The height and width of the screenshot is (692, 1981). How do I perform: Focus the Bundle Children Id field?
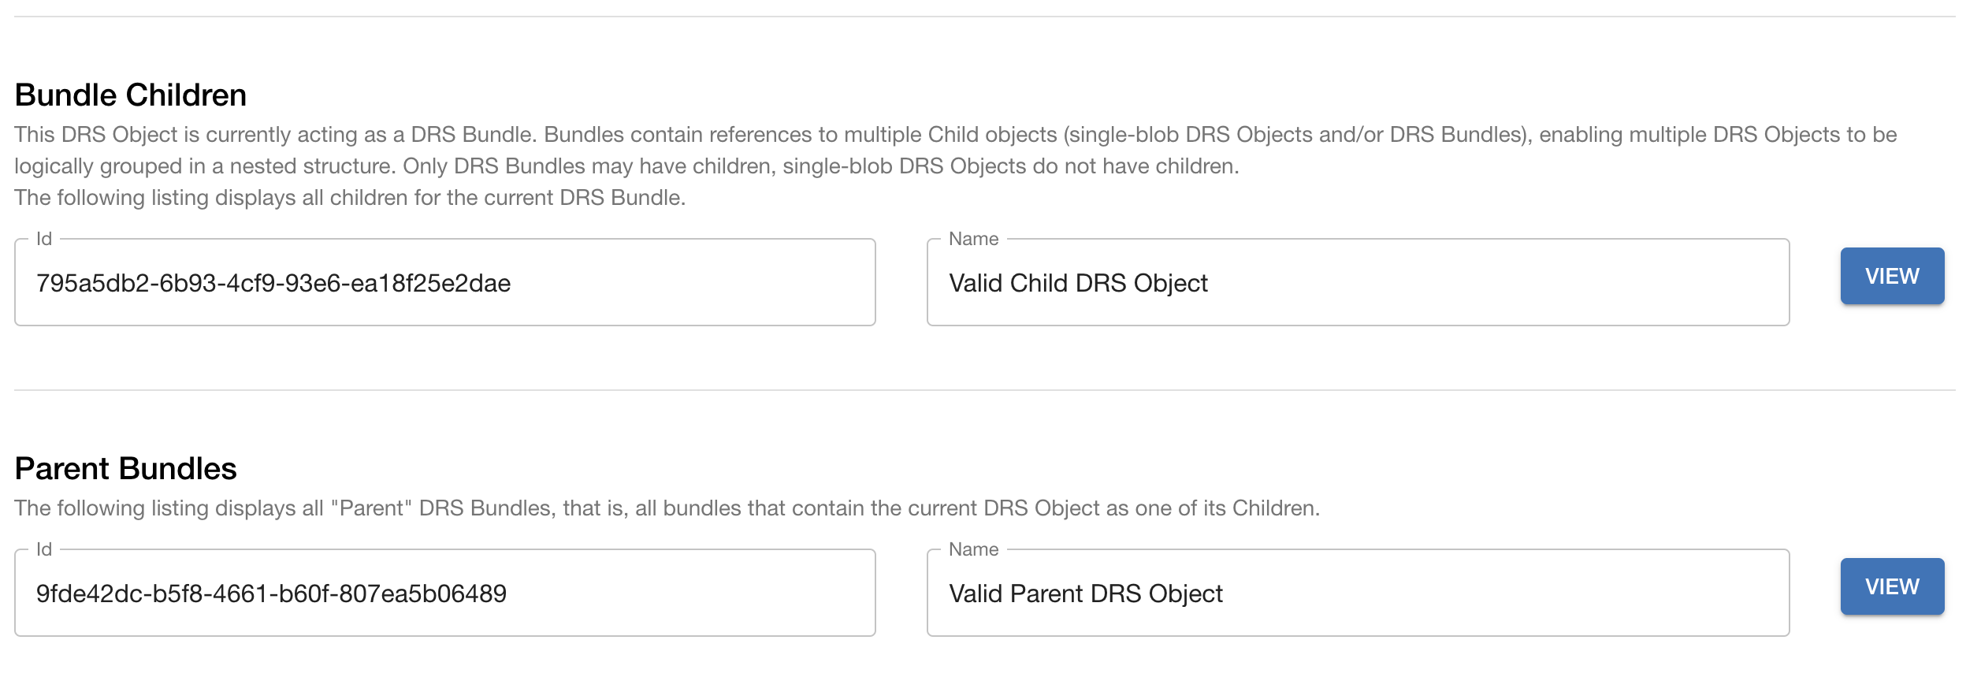pos(444,283)
